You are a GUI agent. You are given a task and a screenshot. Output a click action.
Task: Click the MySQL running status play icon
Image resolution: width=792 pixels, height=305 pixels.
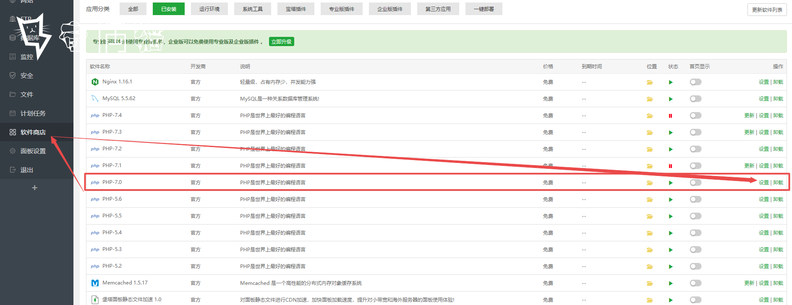[x=671, y=99]
